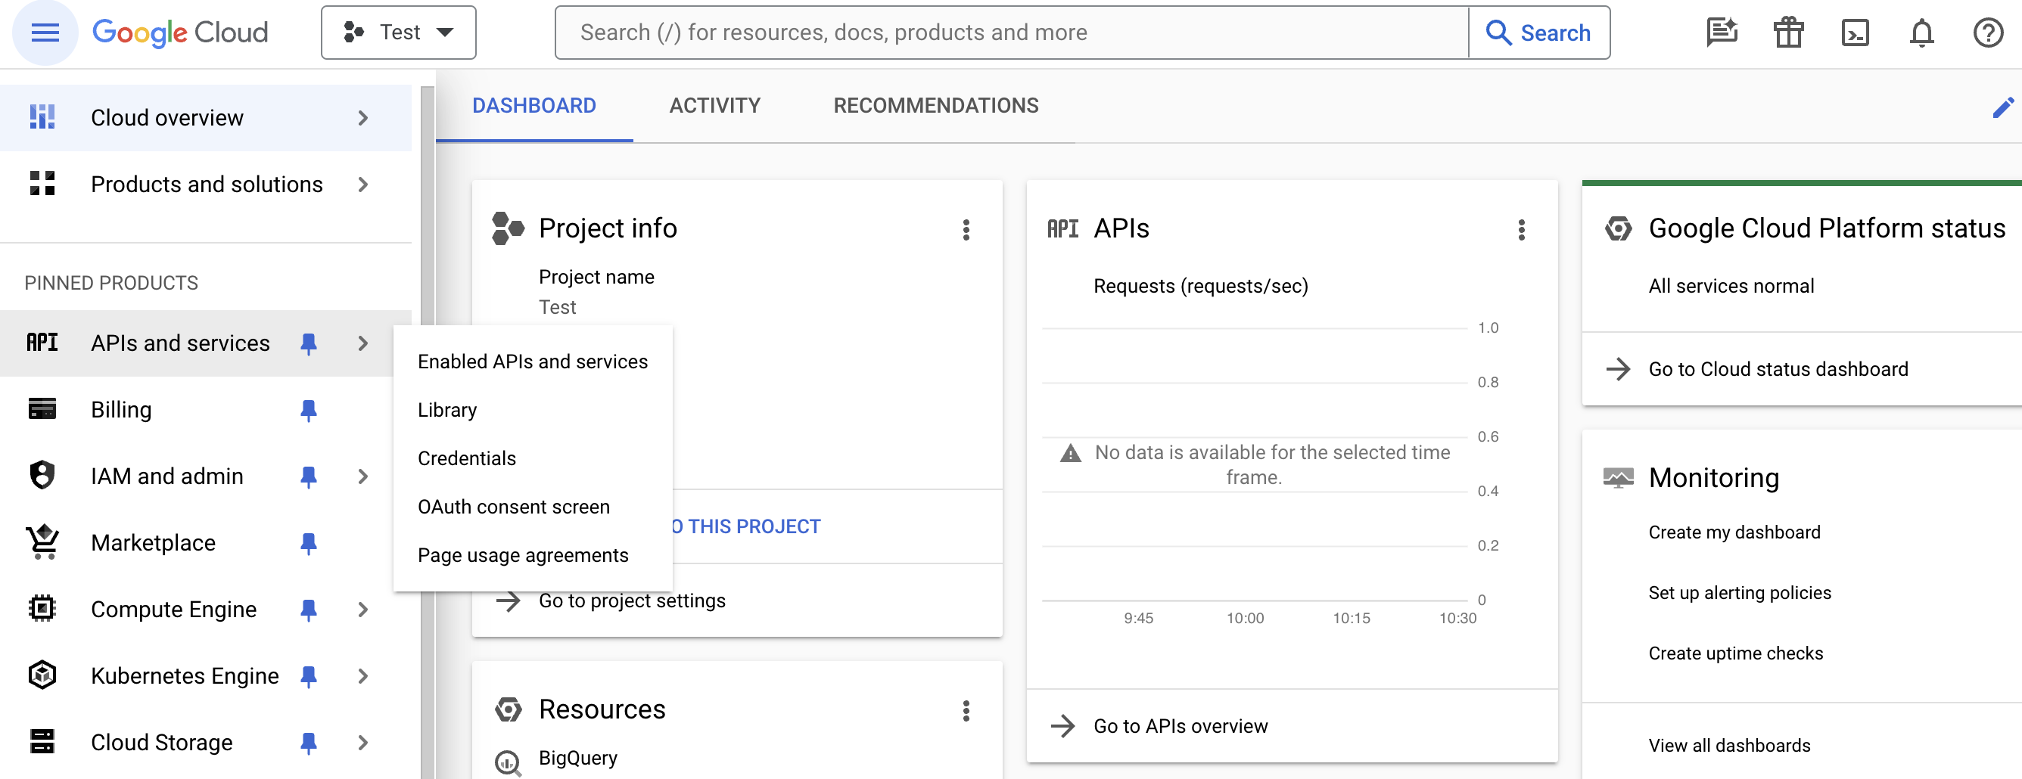Expand the IAM and admin submenu

point(362,476)
